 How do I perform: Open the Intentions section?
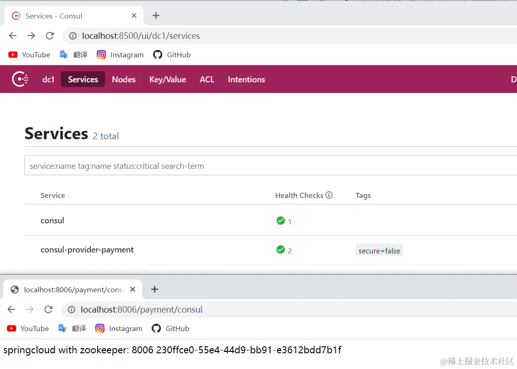tap(246, 80)
